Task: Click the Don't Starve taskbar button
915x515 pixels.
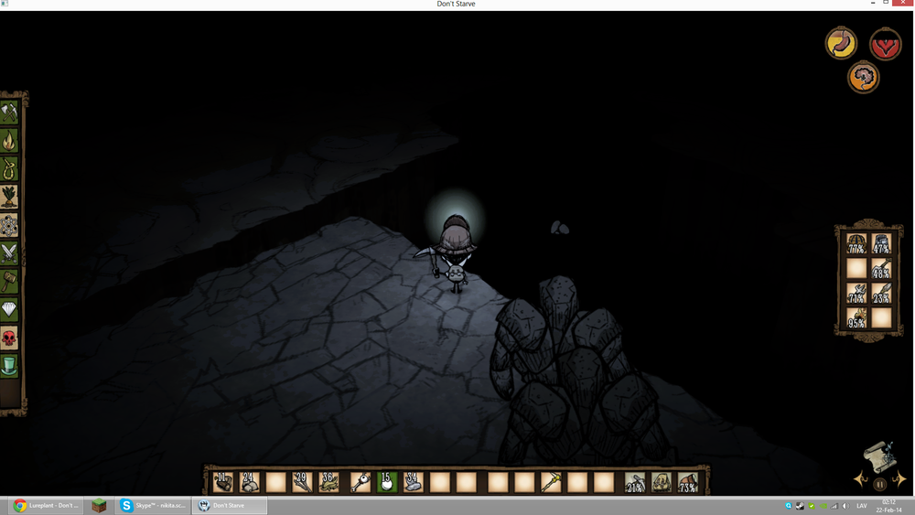Action: (230, 505)
